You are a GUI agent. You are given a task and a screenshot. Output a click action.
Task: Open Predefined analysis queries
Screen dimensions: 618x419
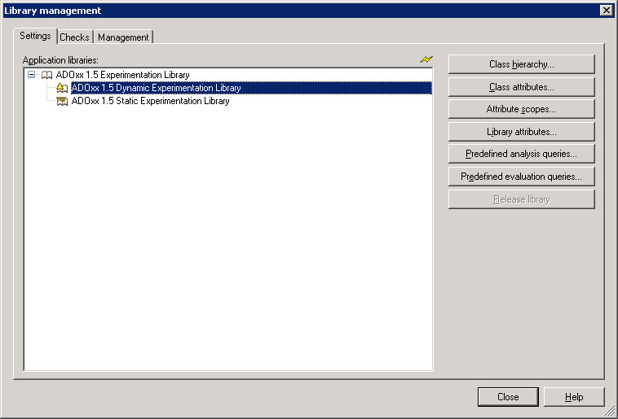(521, 154)
